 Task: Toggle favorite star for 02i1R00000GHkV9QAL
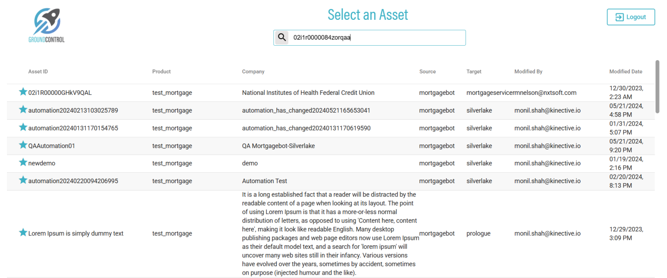coord(23,92)
